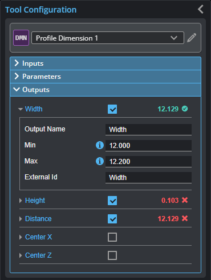211x280 pixels.
Task: Enable the Center Z output checkbox
Action: click(112, 255)
